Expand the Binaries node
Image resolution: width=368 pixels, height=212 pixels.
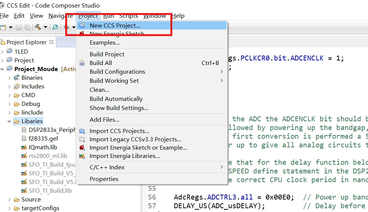pyautogui.click(x=9, y=78)
